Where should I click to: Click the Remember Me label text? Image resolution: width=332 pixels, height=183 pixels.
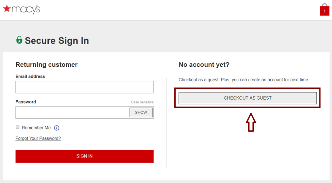click(x=36, y=128)
